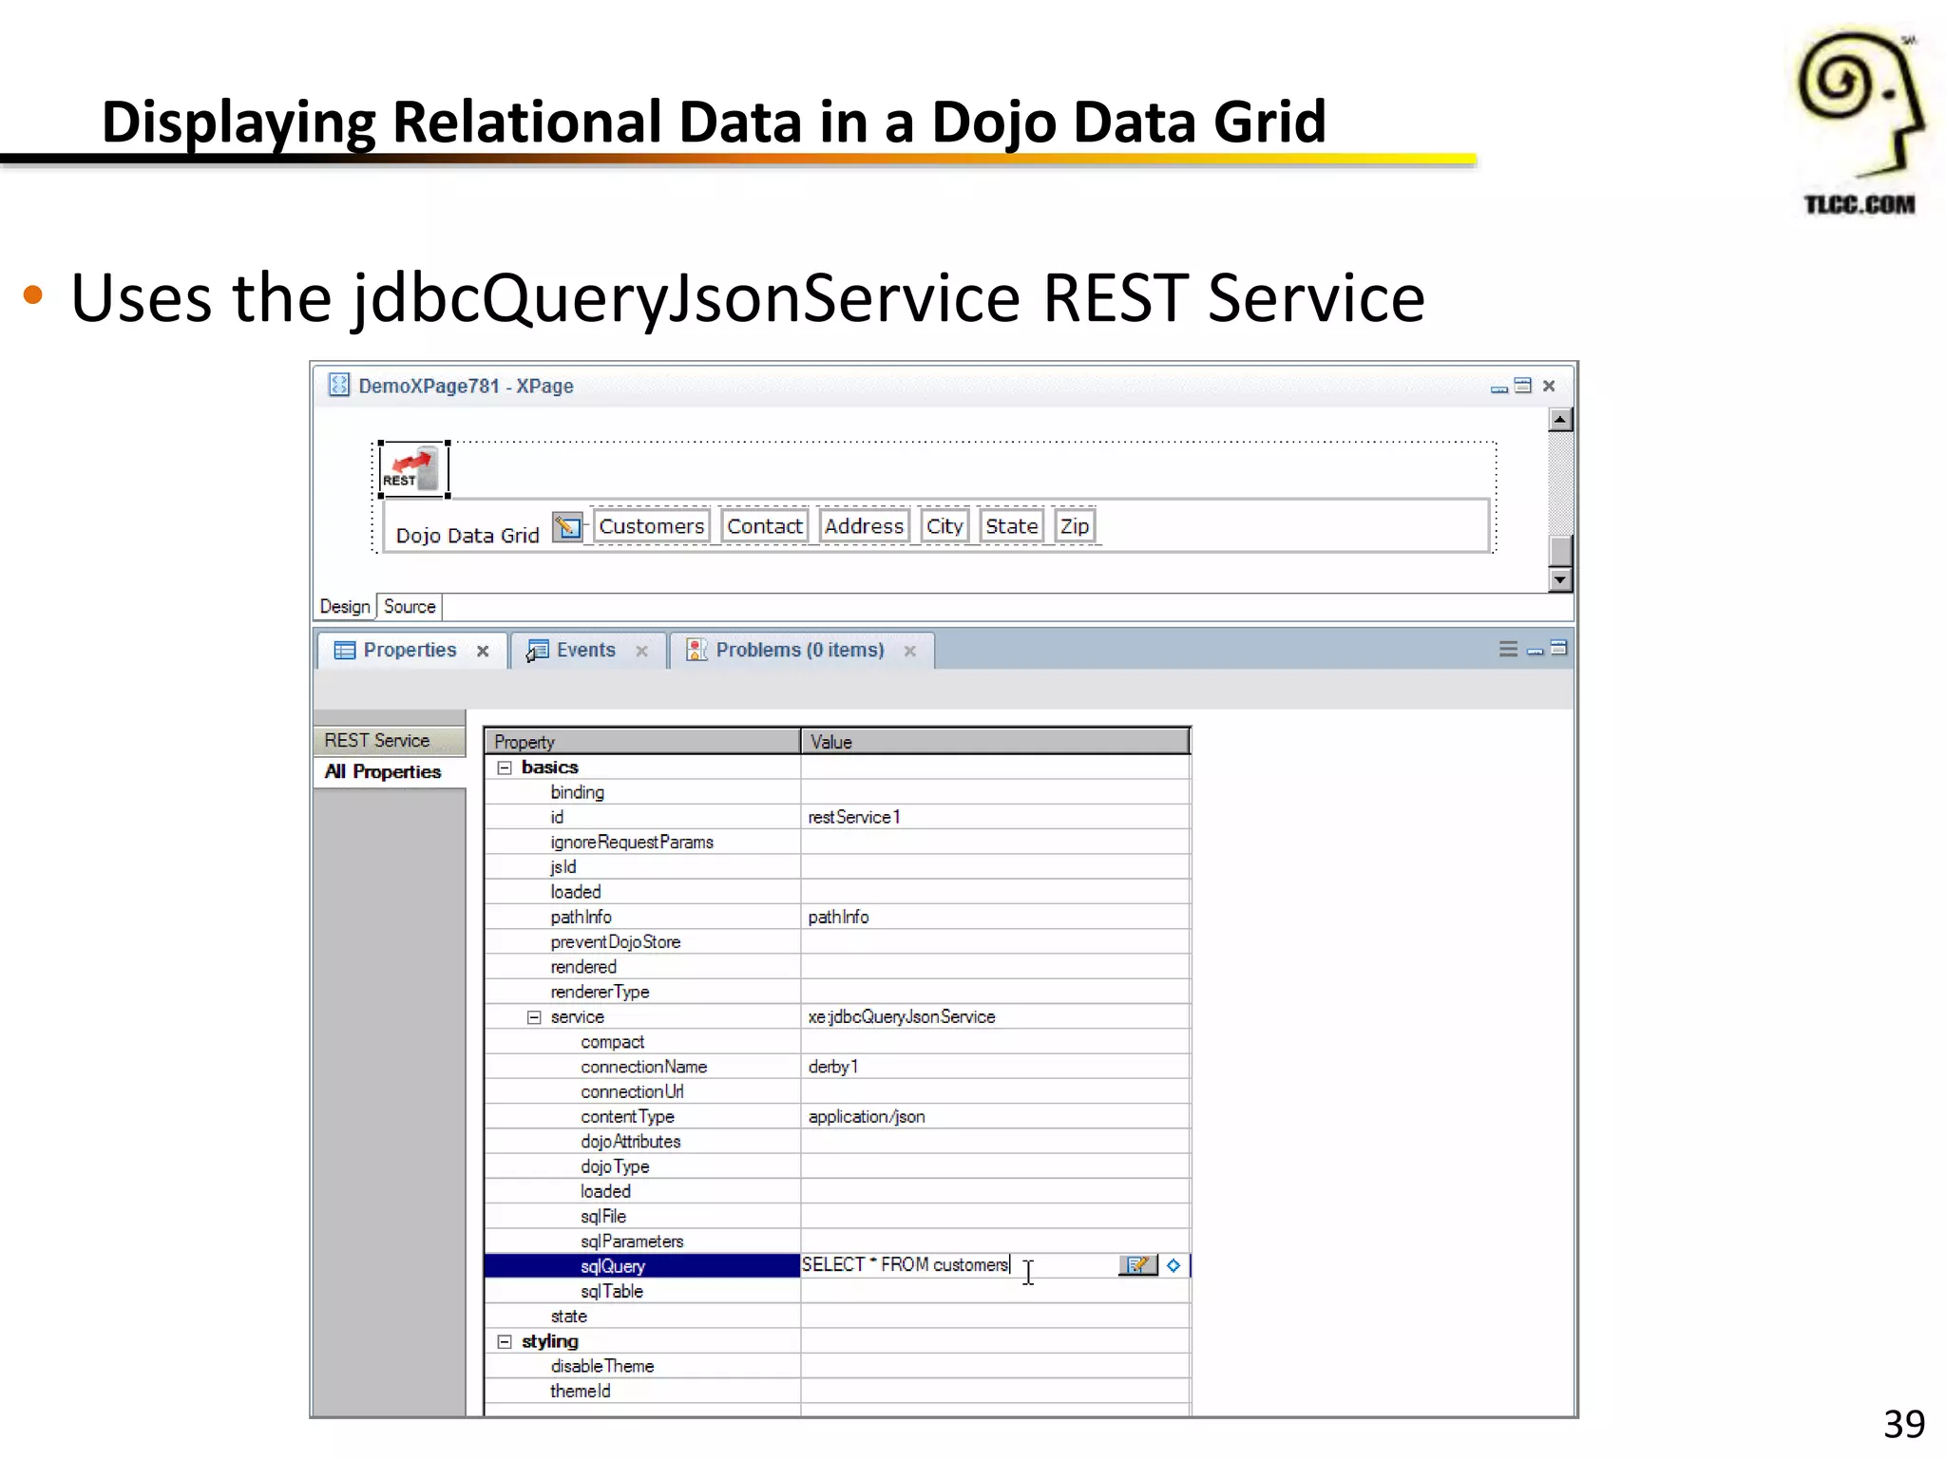Collapse the service property node
Image resolution: width=1946 pixels, height=1459 pixels.
(534, 1017)
